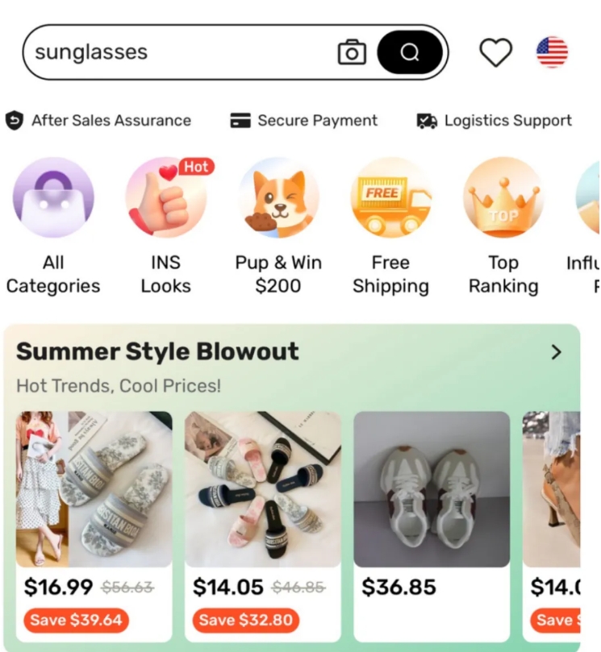Image resolution: width=601 pixels, height=652 pixels.
Task: Click the sunglasses search input field
Action: (179, 52)
